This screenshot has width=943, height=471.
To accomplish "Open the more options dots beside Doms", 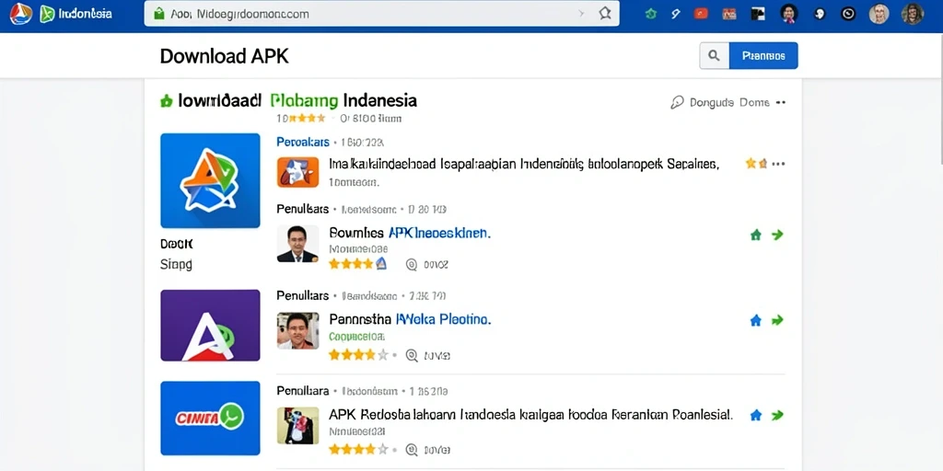I will click(x=781, y=103).
